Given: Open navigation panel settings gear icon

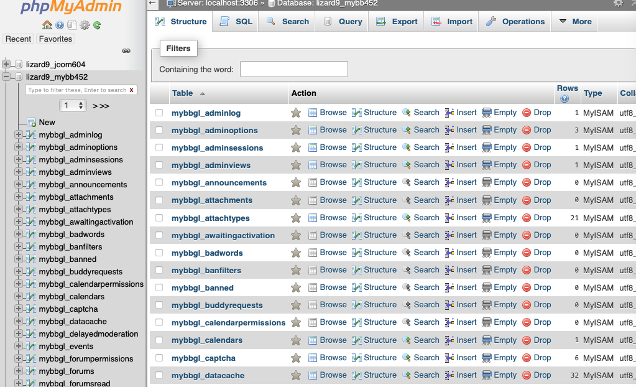Looking at the screenshot, I should click(x=85, y=25).
